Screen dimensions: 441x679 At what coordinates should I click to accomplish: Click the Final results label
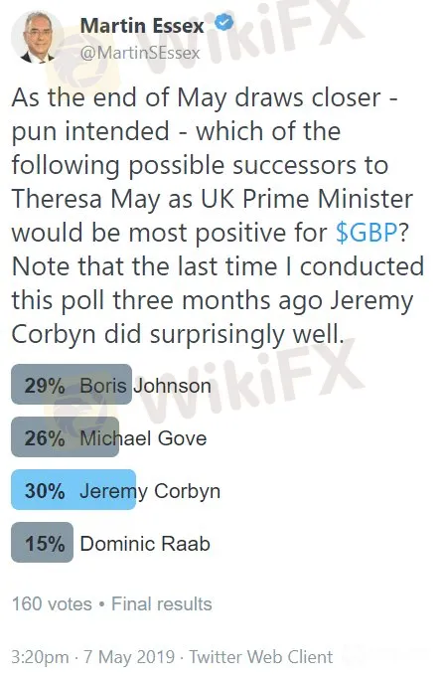pos(162,604)
